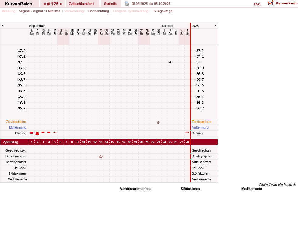Click the left Medikamente row label

(x=17, y=179)
